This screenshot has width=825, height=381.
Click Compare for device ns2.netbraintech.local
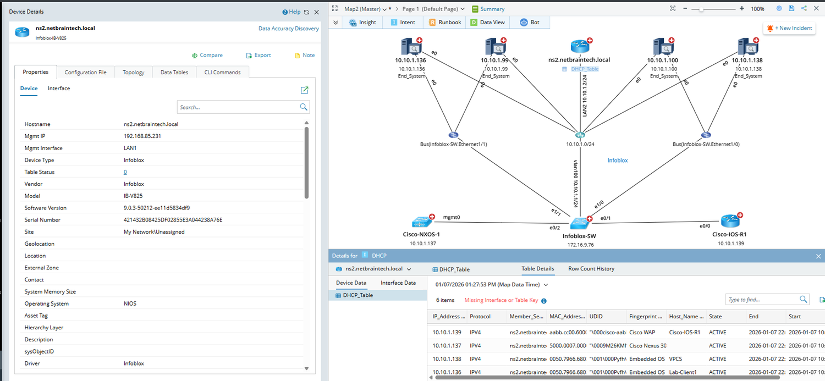coord(207,55)
